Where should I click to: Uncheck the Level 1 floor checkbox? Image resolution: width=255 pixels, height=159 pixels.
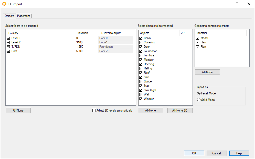pos(8,38)
